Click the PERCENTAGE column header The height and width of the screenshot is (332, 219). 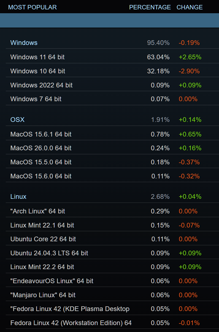pyautogui.click(x=150, y=7)
